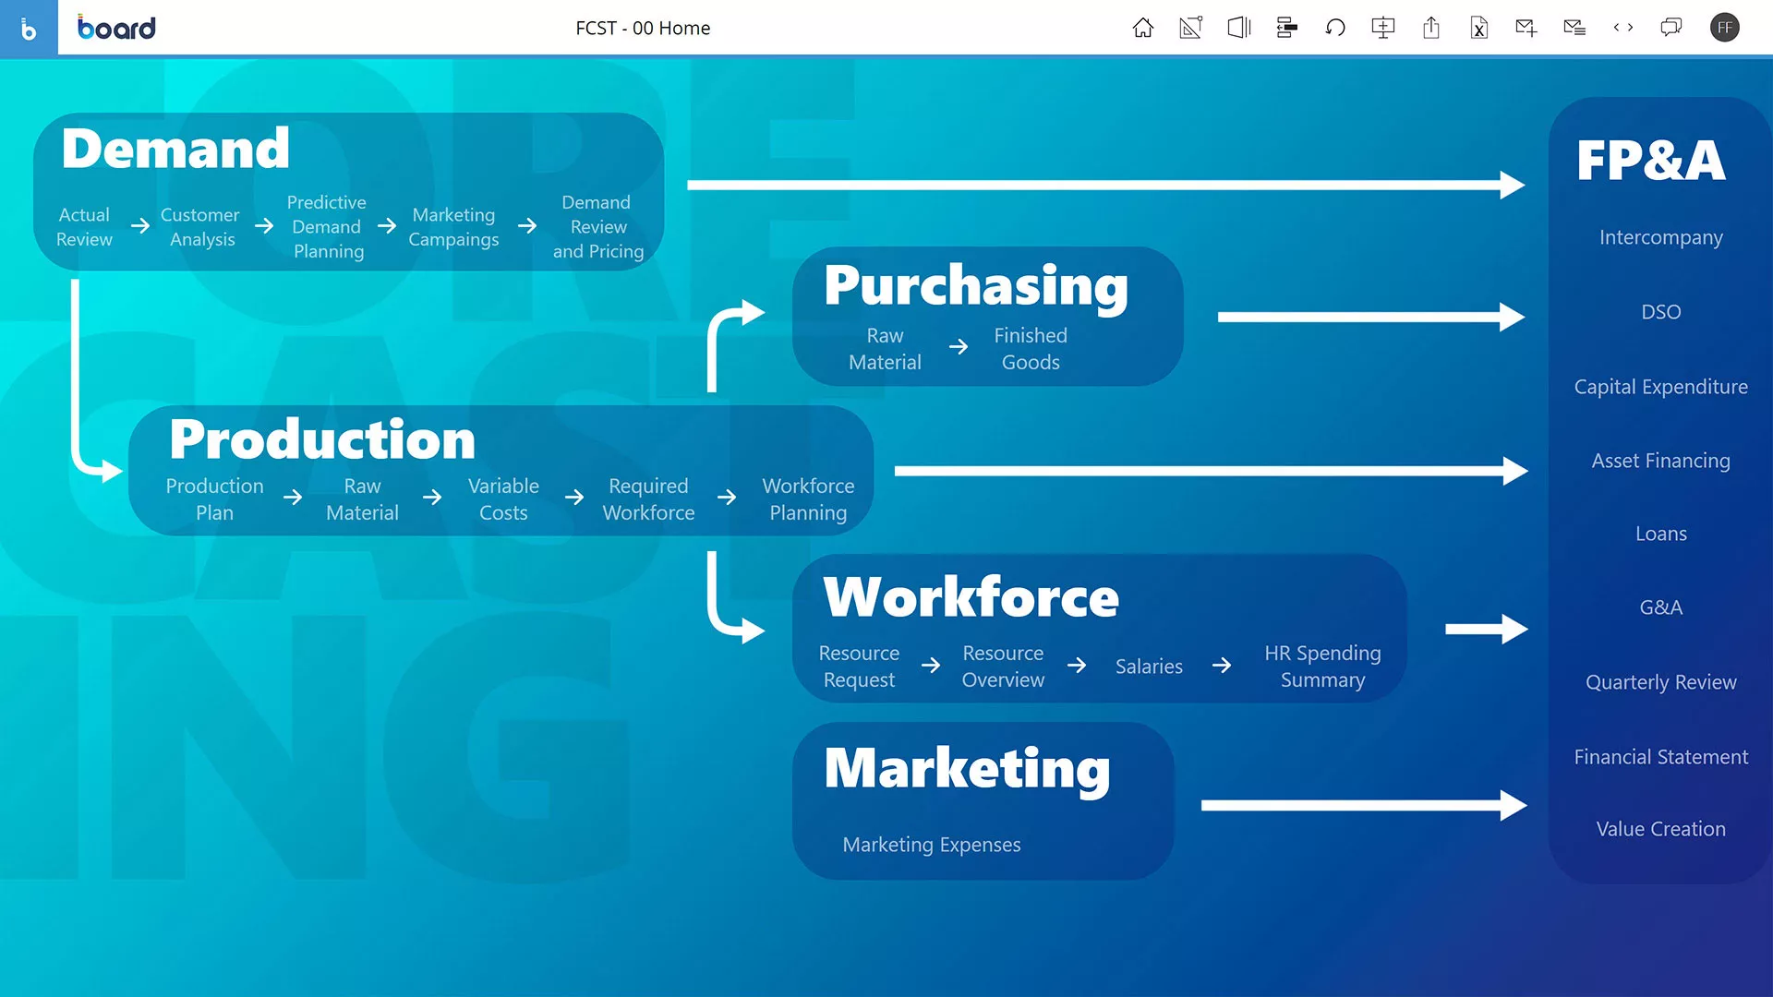Export to Excel via the X file icon
1773x997 pixels.
pyautogui.click(x=1479, y=28)
